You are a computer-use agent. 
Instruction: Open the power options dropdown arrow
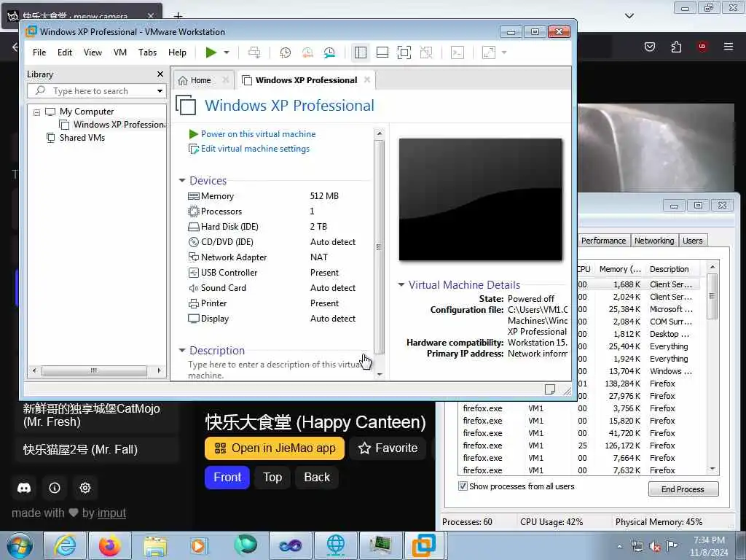click(x=227, y=52)
